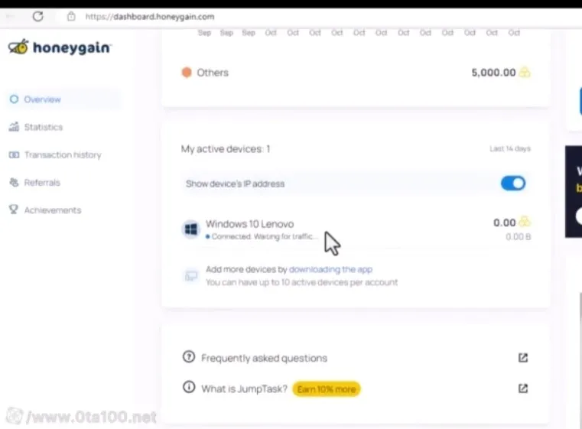
Task: Click the Windows device icon
Action: [190, 229]
